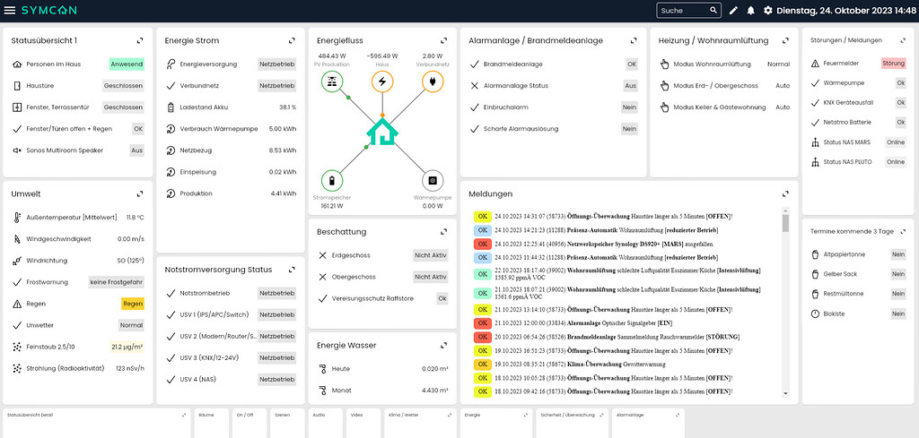Image resolution: width=919 pixels, height=438 pixels.
Task: Toggle Alarmanlage Status 'Aus' value
Action: (x=630, y=86)
